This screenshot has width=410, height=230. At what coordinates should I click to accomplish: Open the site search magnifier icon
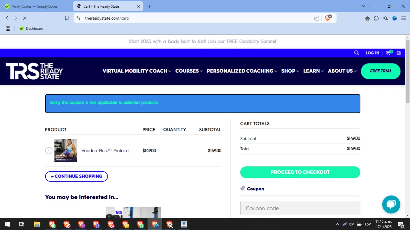coord(356,53)
